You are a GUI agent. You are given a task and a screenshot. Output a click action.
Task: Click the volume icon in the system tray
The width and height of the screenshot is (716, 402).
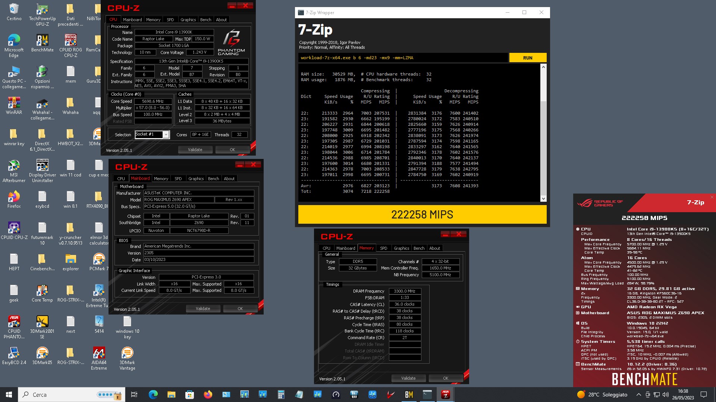(x=666, y=395)
